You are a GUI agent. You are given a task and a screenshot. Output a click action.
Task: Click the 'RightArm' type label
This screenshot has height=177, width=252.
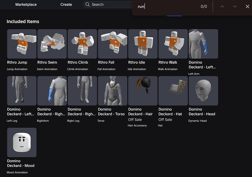pos(43,121)
